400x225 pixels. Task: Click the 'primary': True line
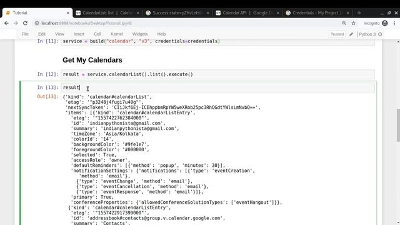[x=92, y=197]
